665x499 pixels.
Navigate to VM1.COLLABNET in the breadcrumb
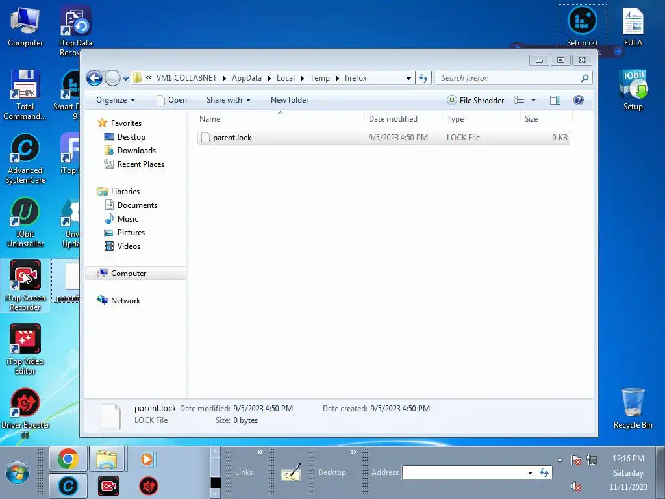coord(186,78)
